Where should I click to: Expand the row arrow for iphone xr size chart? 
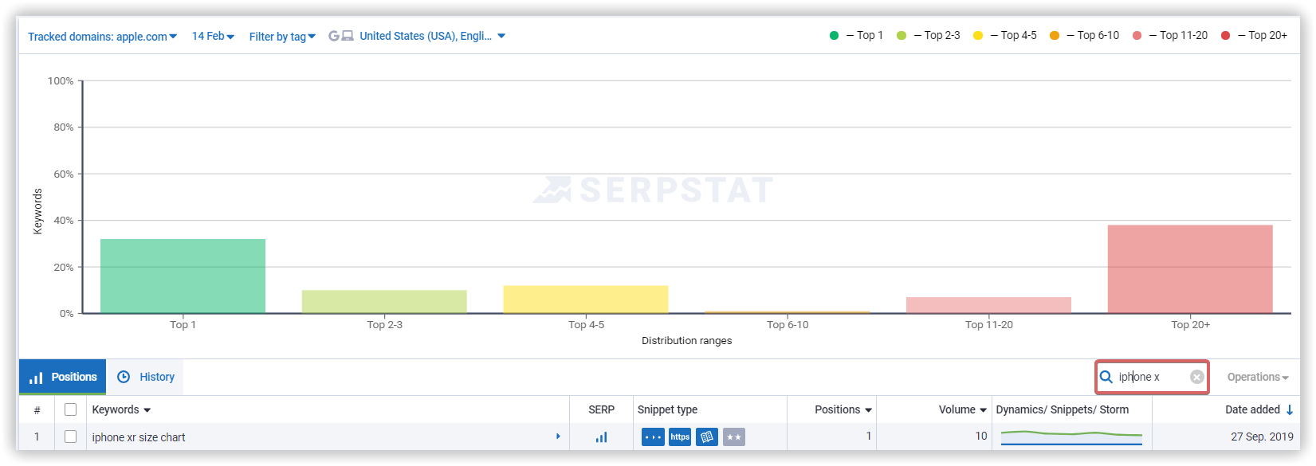[558, 437]
